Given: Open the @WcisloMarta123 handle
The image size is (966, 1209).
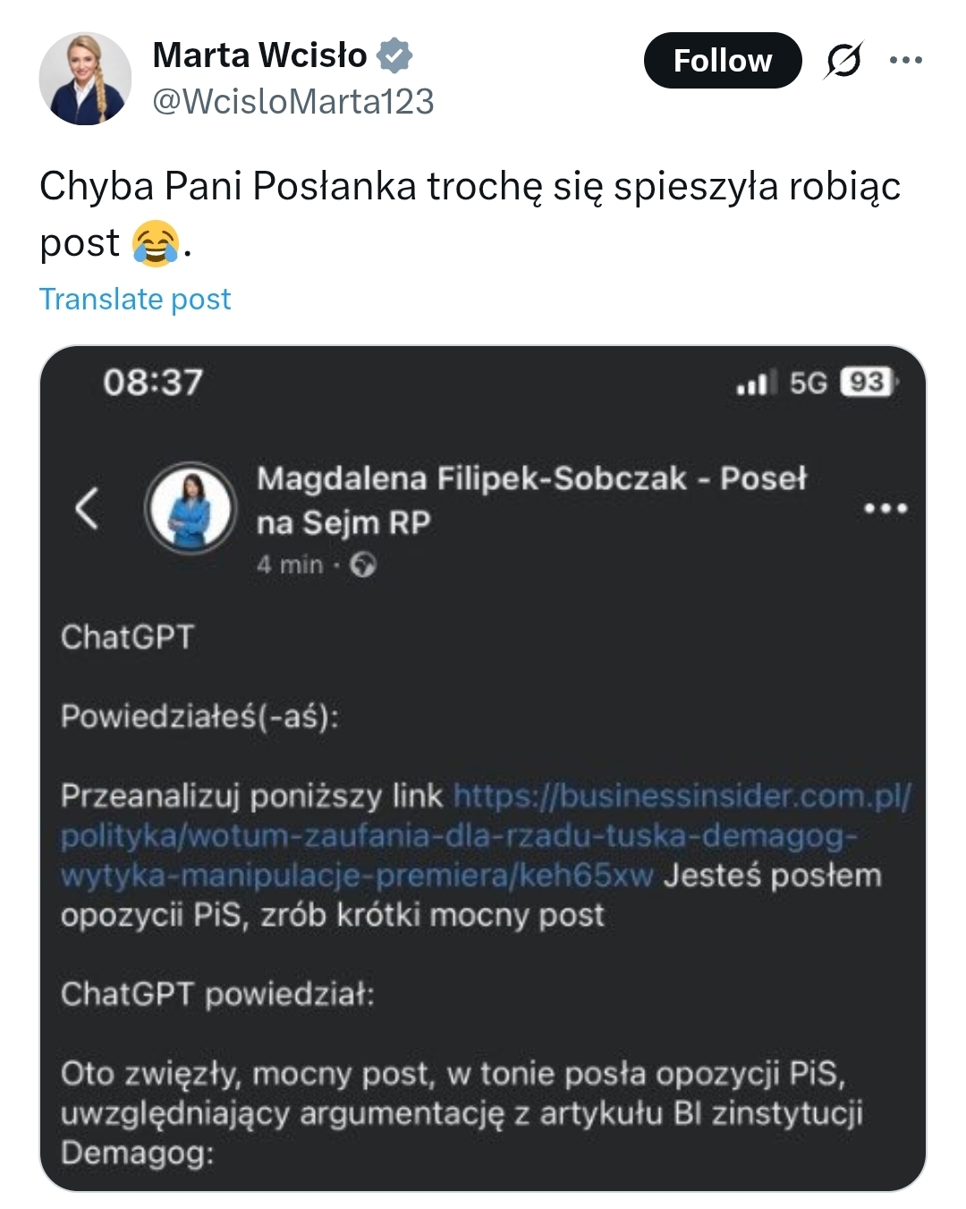Looking at the screenshot, I should pyautogui.click(x=292, y=102).
